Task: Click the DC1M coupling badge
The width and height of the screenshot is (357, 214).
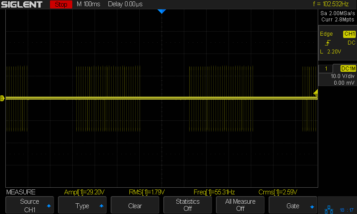Action: (348, 69)
